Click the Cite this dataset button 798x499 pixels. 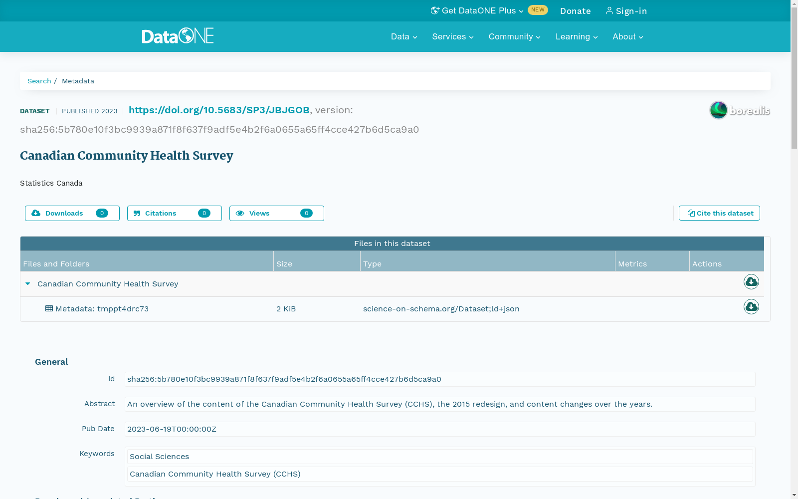point(719,213)
